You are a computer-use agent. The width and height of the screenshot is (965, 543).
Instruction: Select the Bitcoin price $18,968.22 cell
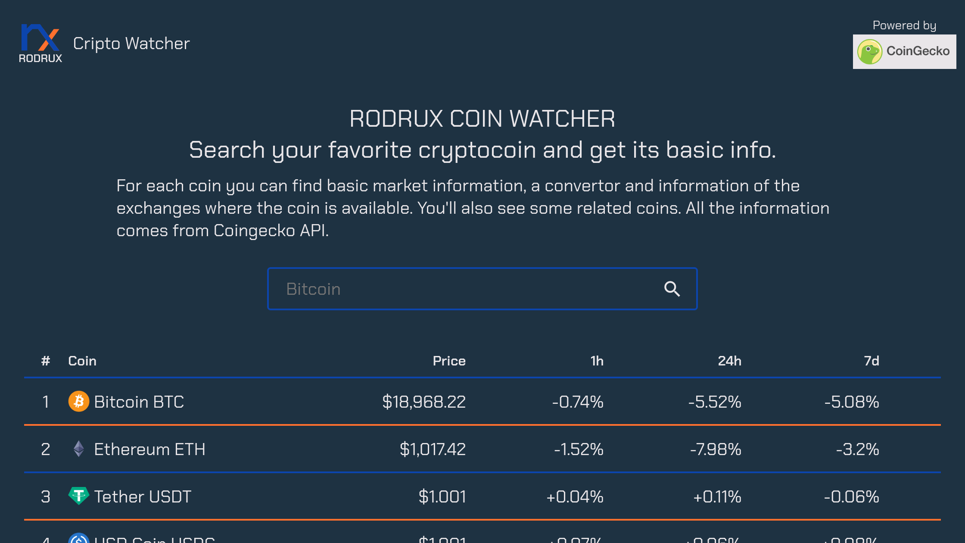tap(424, 402)
